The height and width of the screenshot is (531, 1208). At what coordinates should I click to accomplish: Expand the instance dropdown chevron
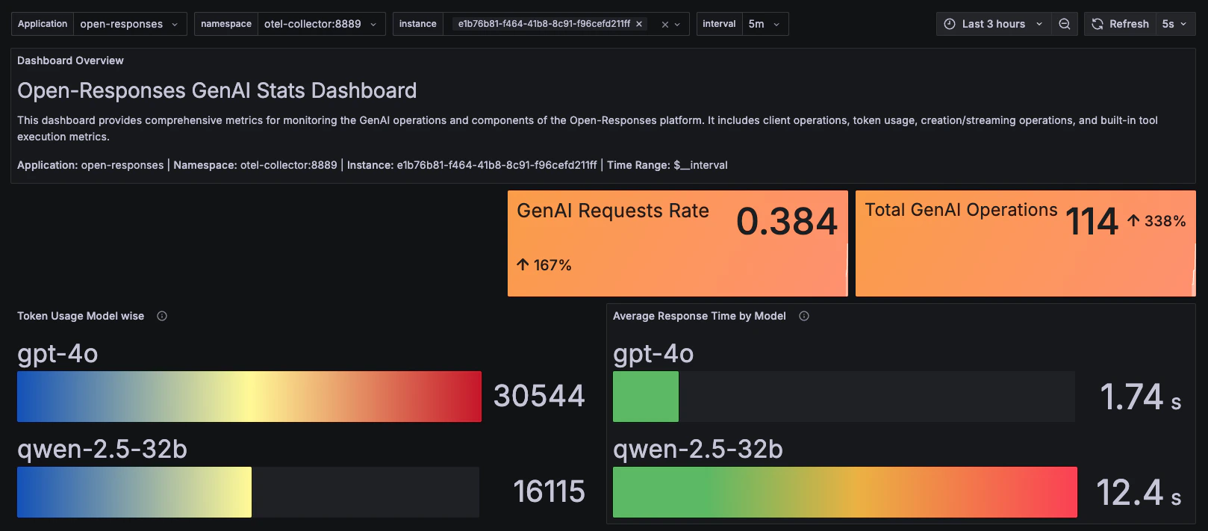coord(678,25)
